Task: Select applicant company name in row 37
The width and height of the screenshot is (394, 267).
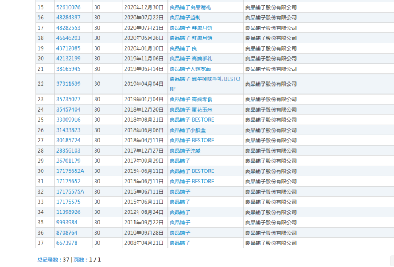Action: 271,243
